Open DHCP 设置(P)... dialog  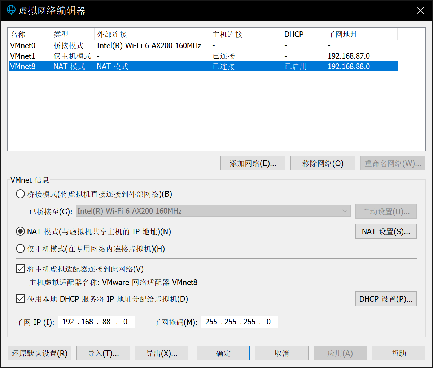(386, 299)
